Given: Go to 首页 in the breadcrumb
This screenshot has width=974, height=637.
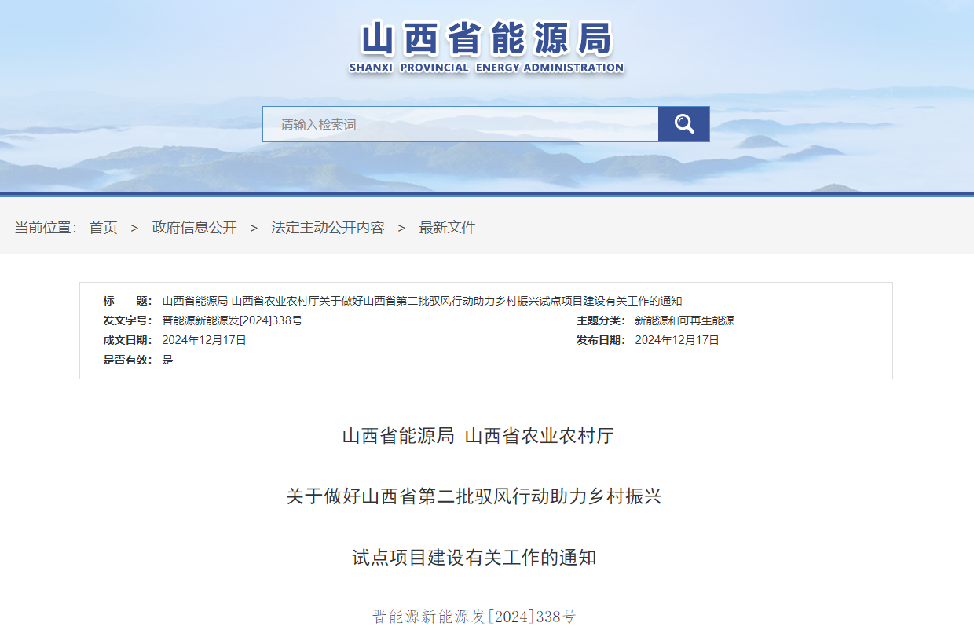Looking at the screenshot, I should (x=103, y=228).
